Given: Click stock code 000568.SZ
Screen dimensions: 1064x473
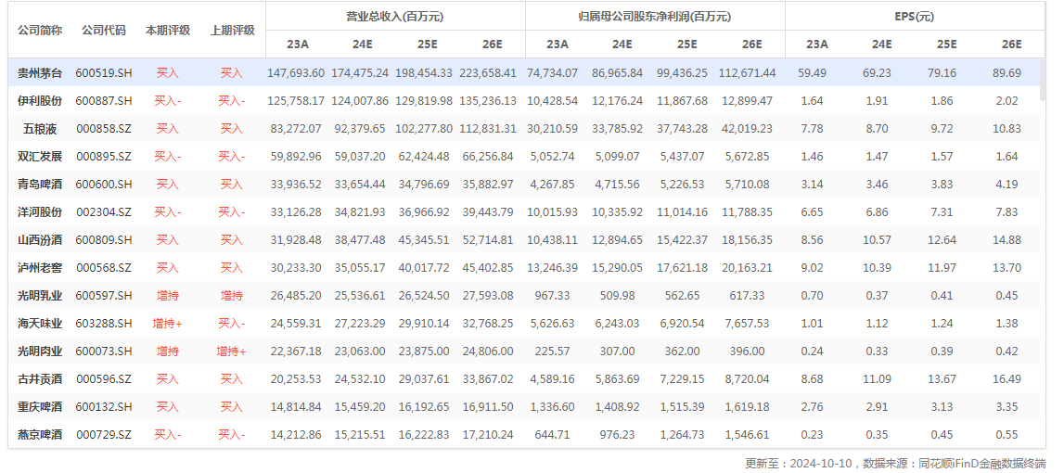Looking at the screenshot, I should [x=103, y=267].
